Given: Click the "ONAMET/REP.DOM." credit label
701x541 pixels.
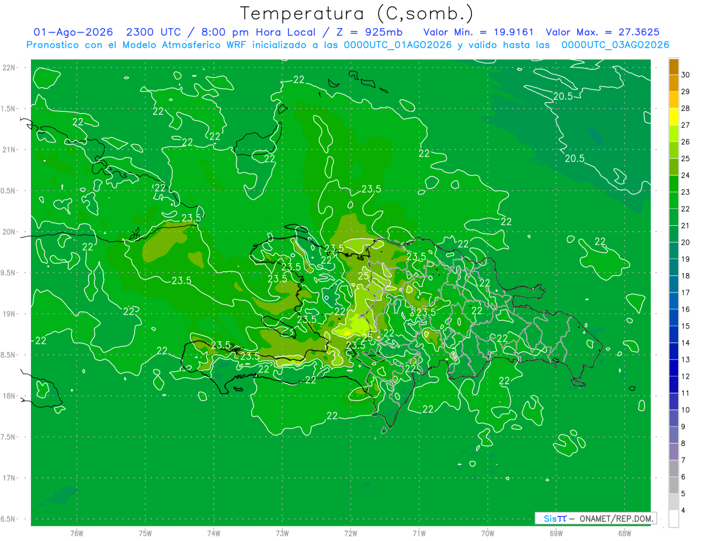Looking at the screenshot, I should [x=616, y=518].
